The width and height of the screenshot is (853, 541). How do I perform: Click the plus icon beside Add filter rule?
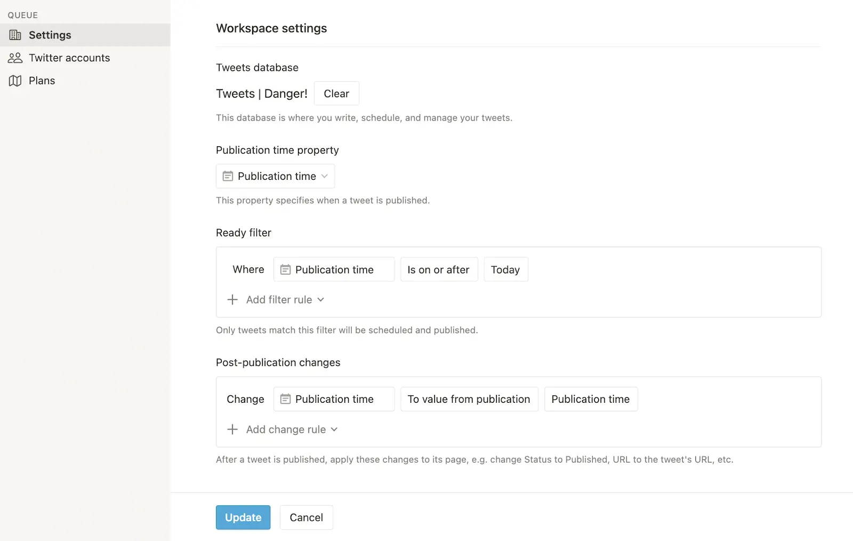pos(232,299)
